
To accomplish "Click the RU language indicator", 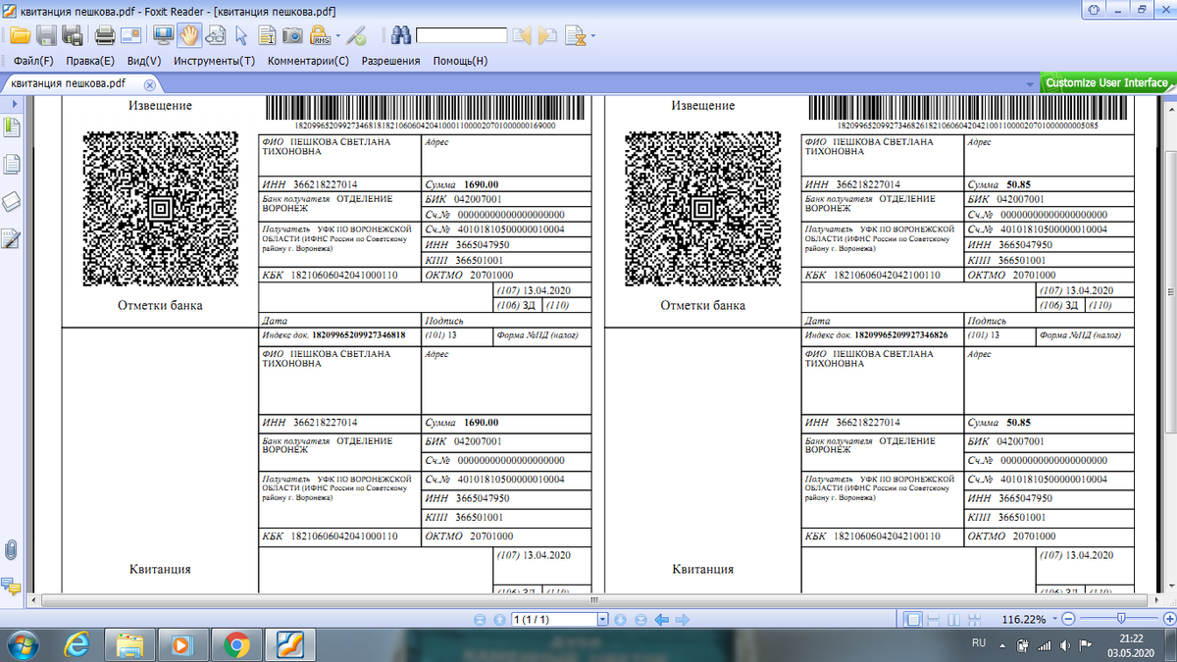I will [978, 642].
